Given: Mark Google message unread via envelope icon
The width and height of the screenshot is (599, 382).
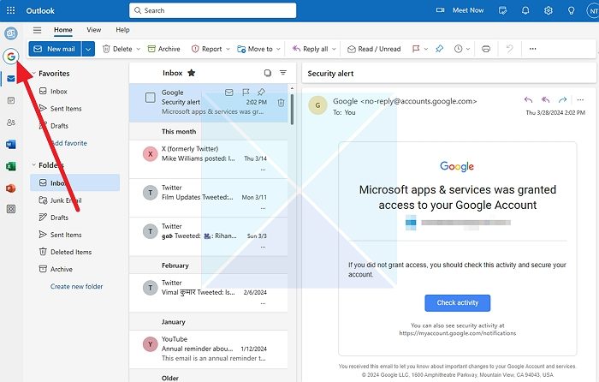Looking at the screenshot, I should tap(228, 93).
